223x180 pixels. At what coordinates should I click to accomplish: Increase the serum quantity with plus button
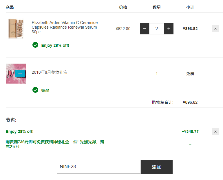click(x=169, y=29)
